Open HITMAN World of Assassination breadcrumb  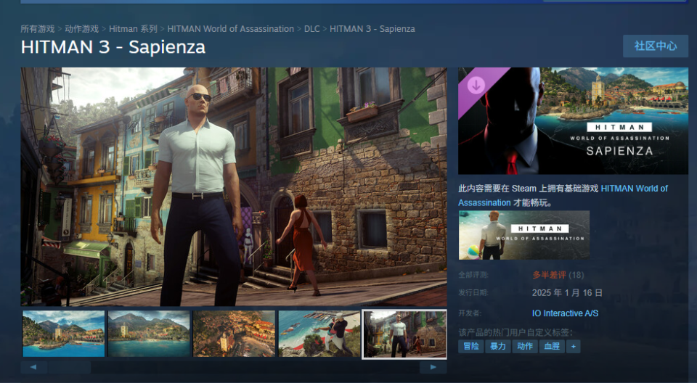point(230,29)
